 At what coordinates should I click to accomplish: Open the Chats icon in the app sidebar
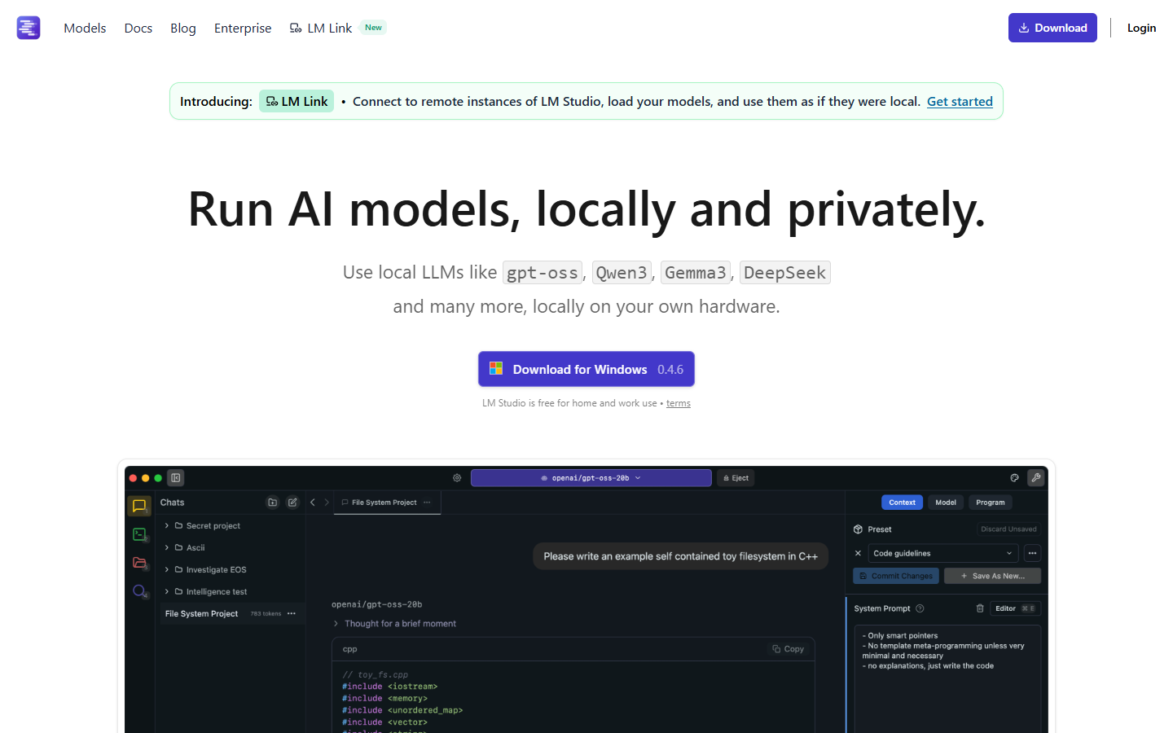pyautogui.click(x=139, y=506)
